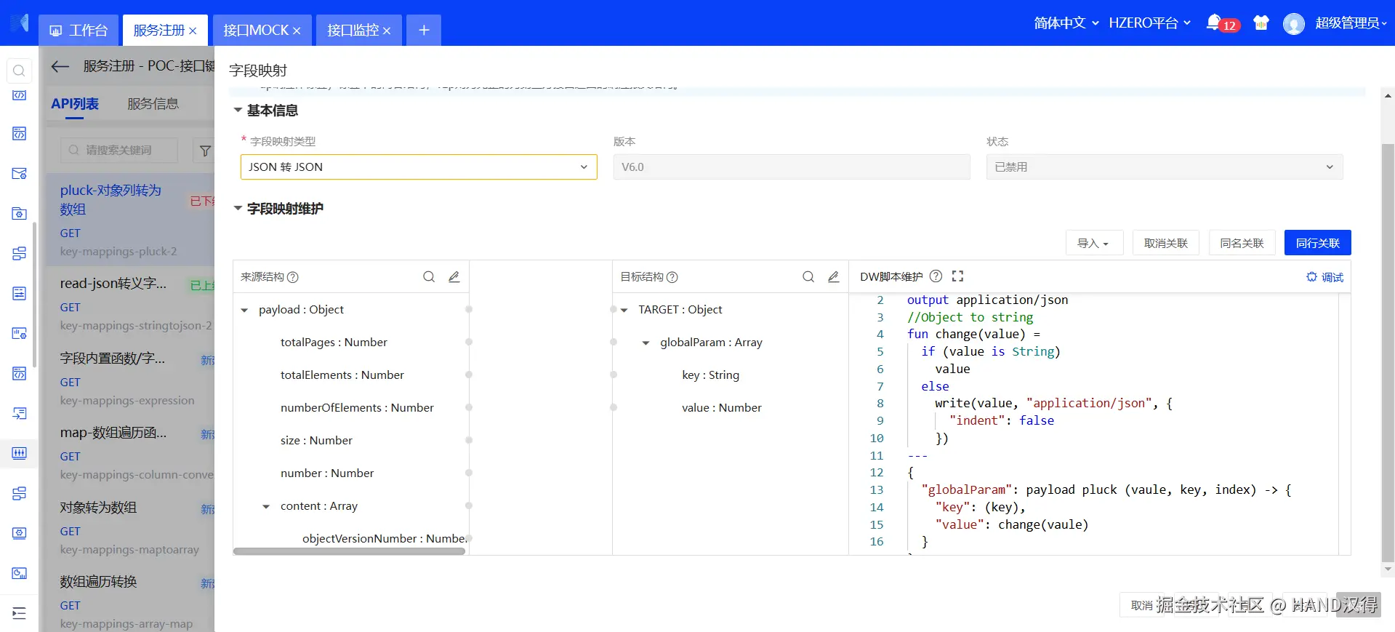Click the bottom sidebar menu collapse icon
The height and width of the screenshot is (632, 1395).
(x=20, y=613)
